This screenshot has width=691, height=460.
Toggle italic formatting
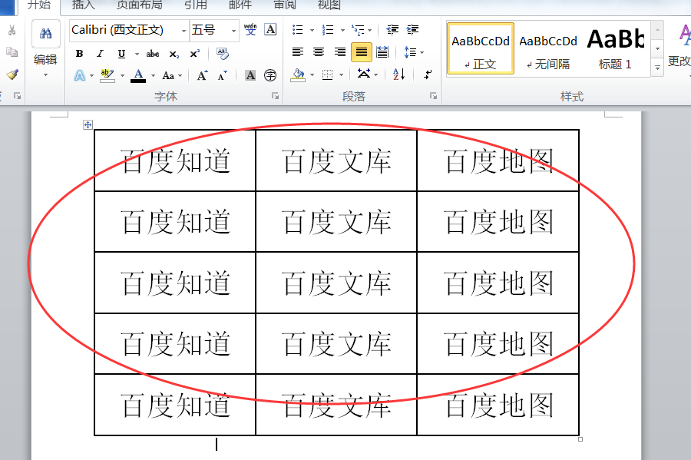[100, 53]
